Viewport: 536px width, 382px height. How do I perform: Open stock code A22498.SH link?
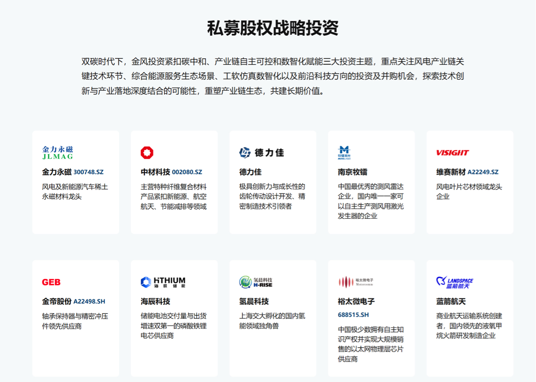tap(89, 301)
